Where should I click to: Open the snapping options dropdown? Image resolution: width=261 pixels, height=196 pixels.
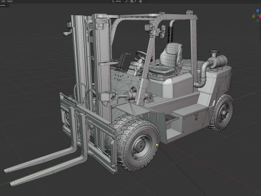coord(135,1)
